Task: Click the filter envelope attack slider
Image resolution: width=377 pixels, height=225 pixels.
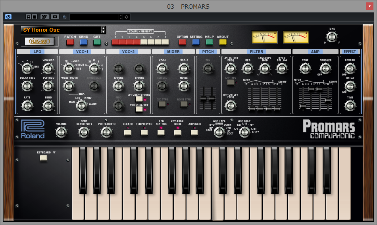Action: [252, 109]
